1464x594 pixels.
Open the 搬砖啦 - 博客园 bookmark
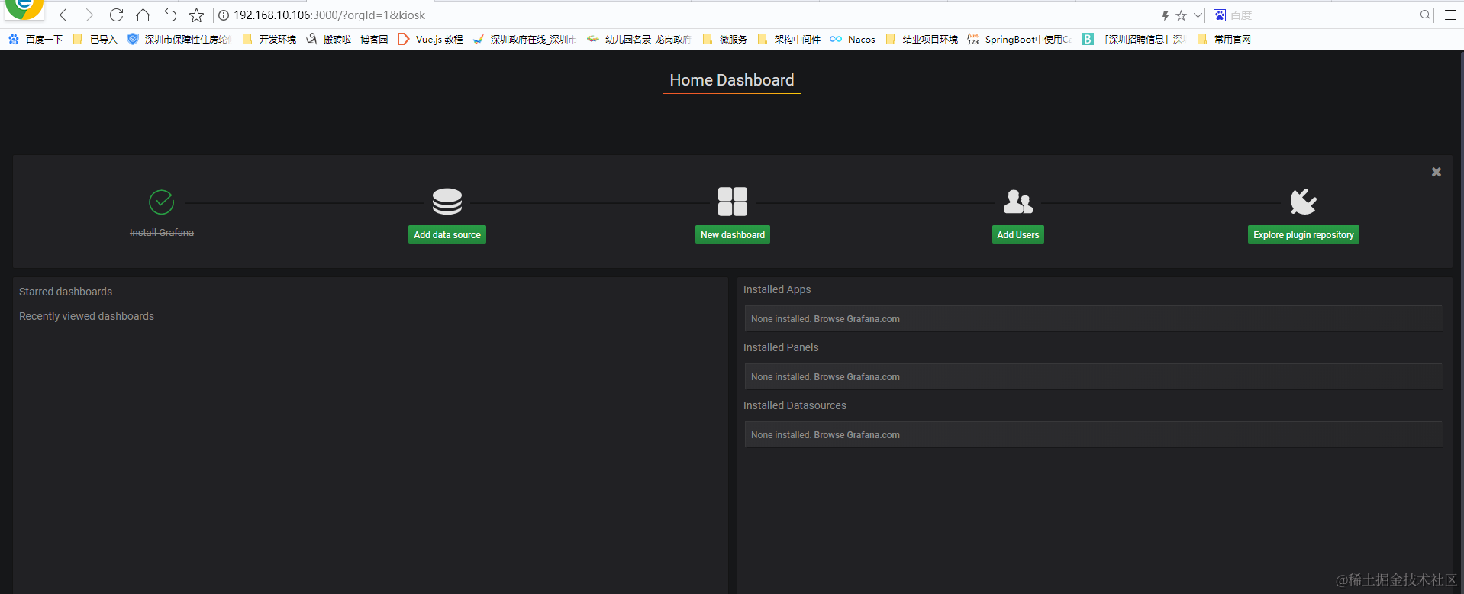tap(347, 39)
